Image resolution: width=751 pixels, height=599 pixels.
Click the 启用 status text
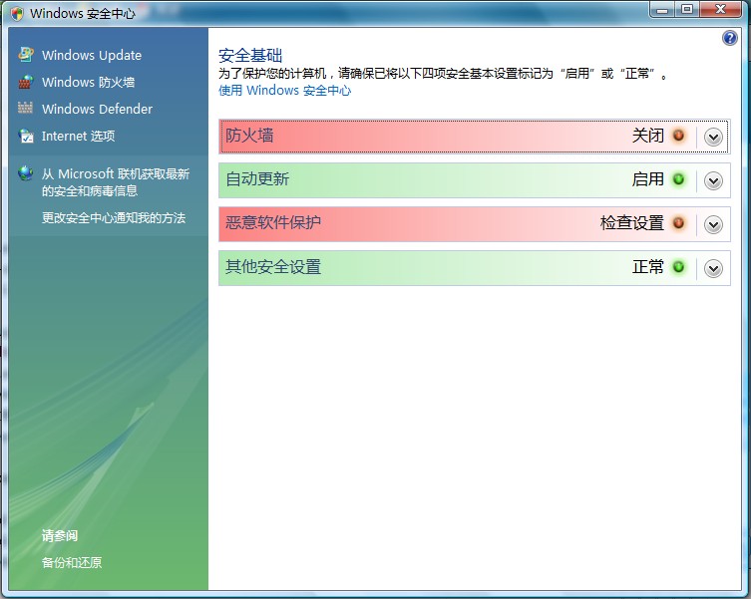(x=648, y=179)
